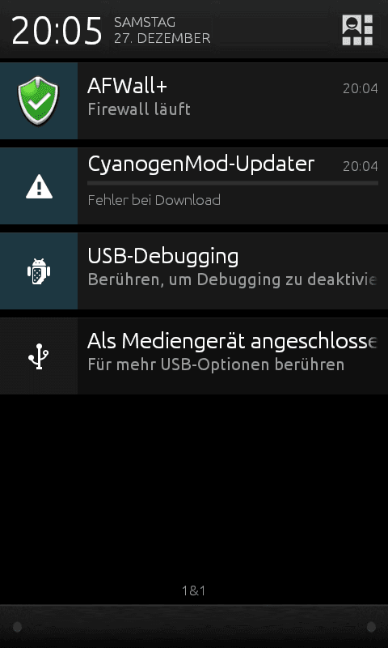Image resolution: width=388 pixels, height=648 pixels.
Task: Tap the AFWall+ 20:04 timestamp
Action: coord(361,88)
